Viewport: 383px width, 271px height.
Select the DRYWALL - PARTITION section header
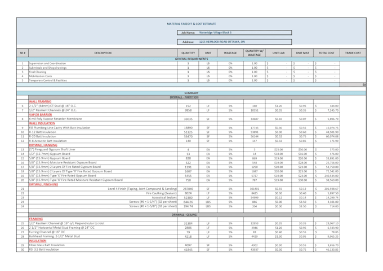184,97
